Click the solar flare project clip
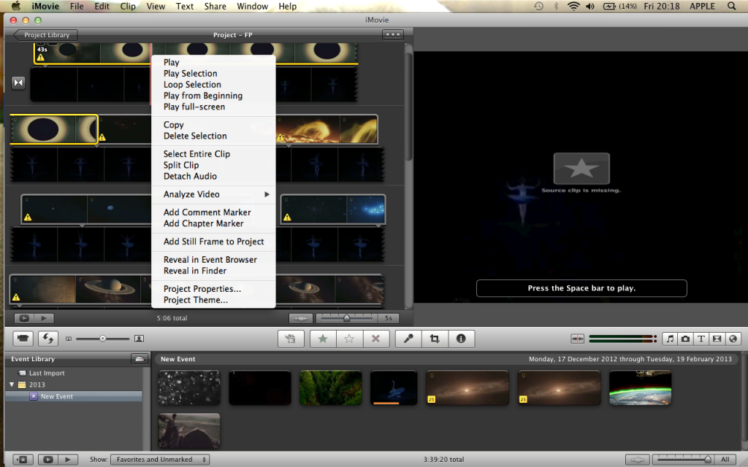Image resolution: width=748 pixels, height=467 pixels. pyautogui.click(x=327, y=129)
